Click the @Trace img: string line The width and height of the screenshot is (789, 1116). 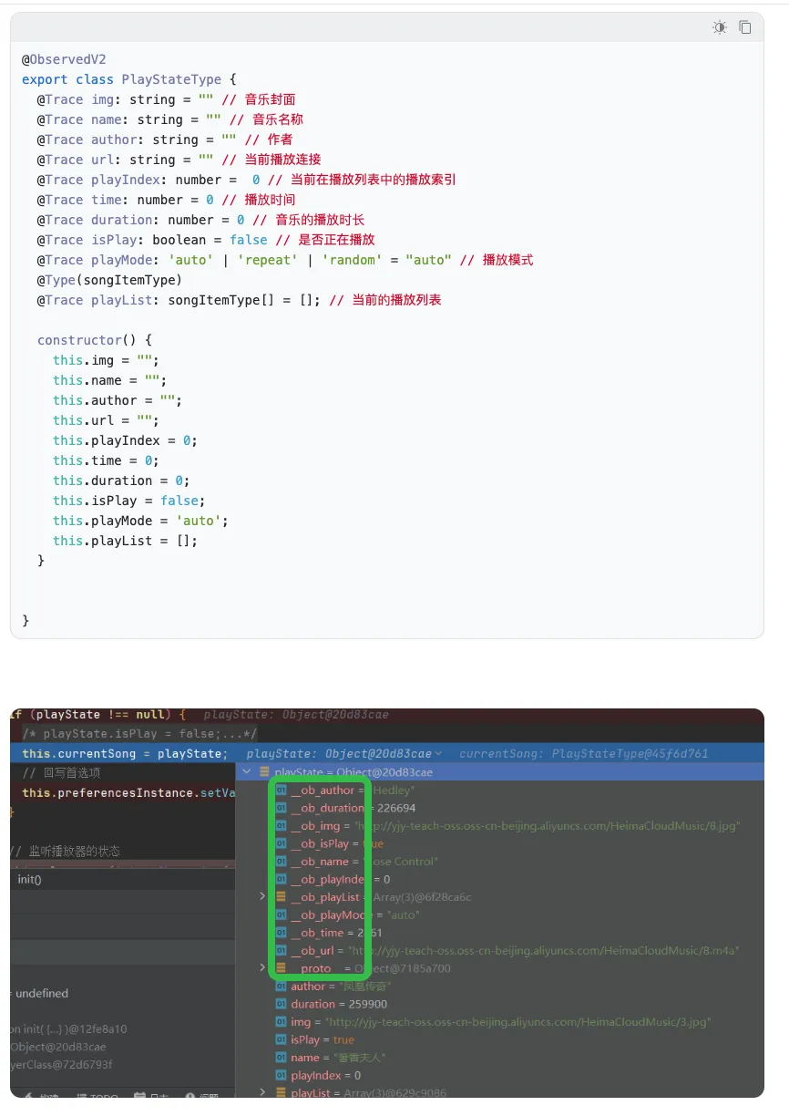166,99
